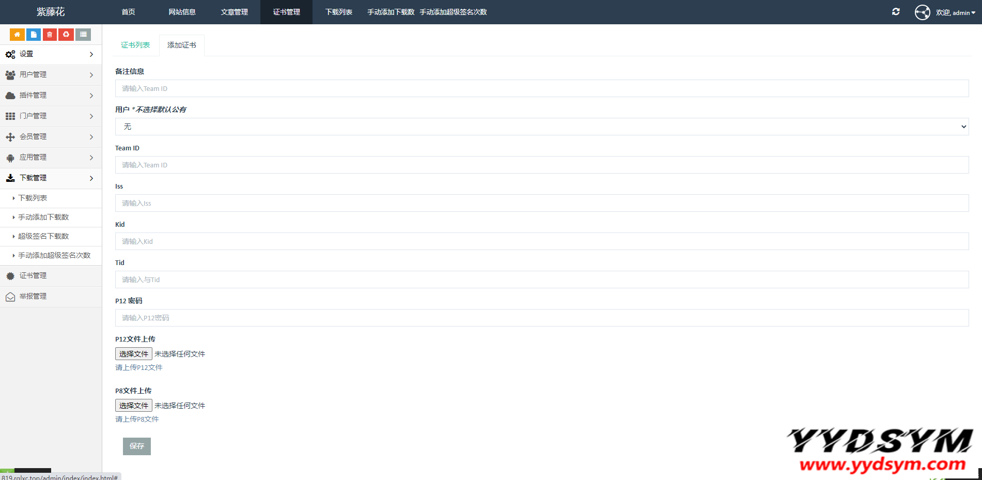
Task: Click the 保存 button
Action: 137,446
